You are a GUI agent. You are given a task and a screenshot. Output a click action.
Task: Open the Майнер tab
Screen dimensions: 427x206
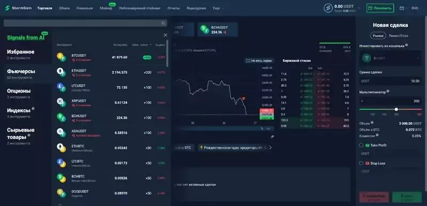tap(106, 8)
